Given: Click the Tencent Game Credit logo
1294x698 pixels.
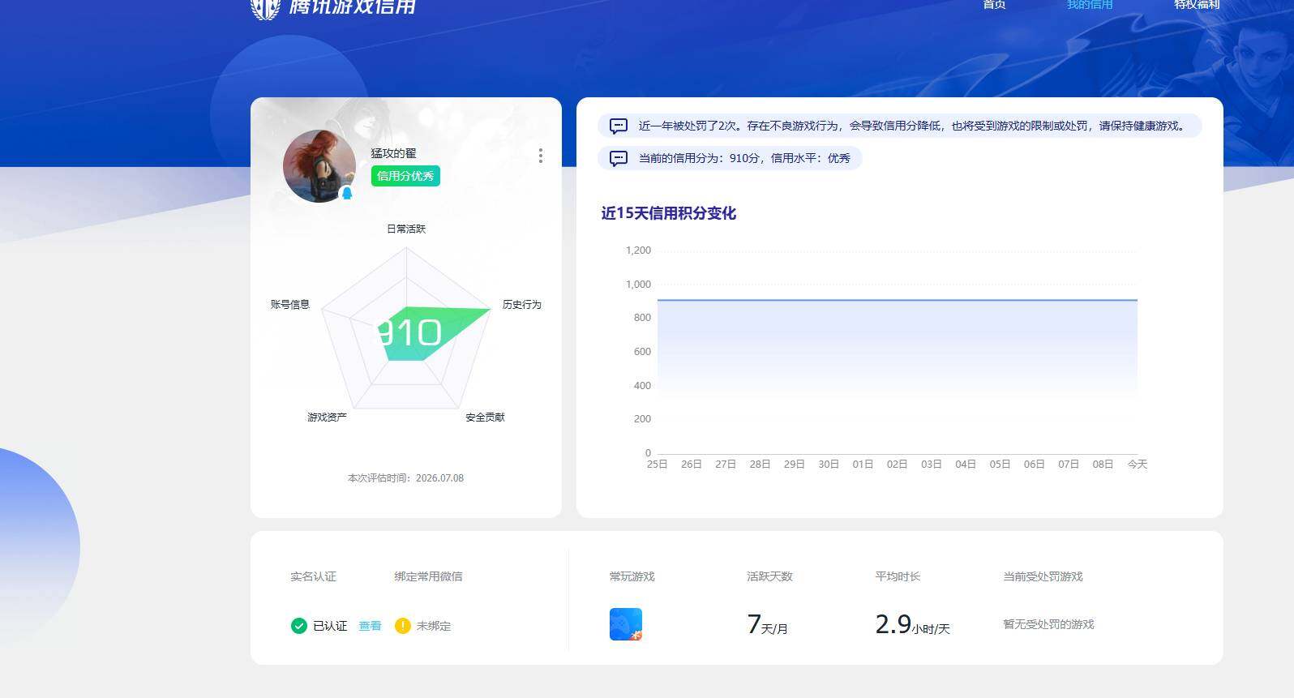Looking at the screenshot, I should point(333,7).
